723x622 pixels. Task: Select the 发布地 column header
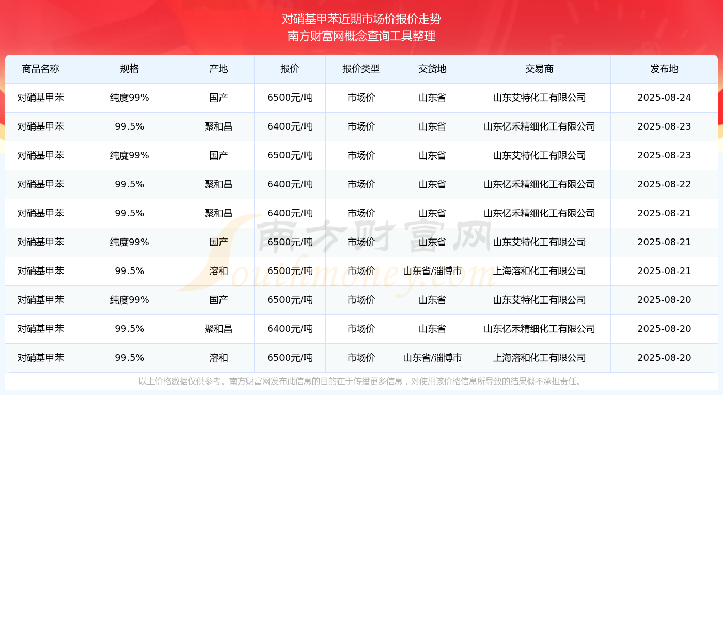pos(664,69)
